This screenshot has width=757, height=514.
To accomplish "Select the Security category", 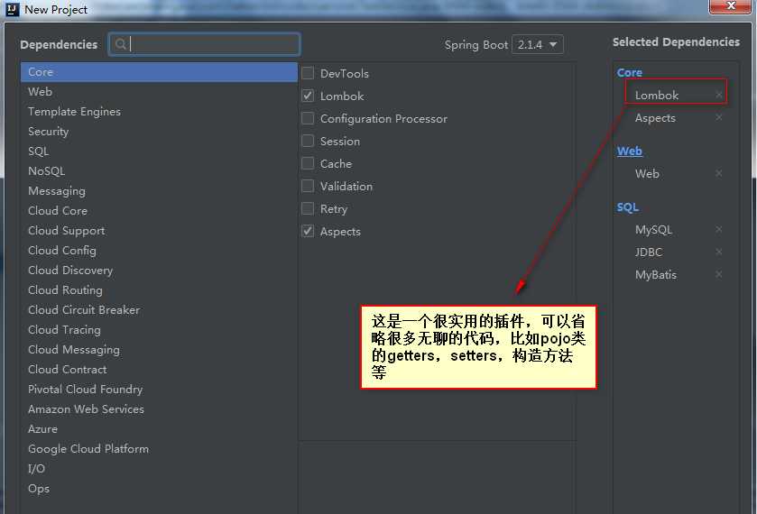I will tap(159, 132).
